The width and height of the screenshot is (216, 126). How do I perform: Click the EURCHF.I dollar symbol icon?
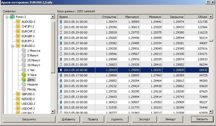[18, 31]
